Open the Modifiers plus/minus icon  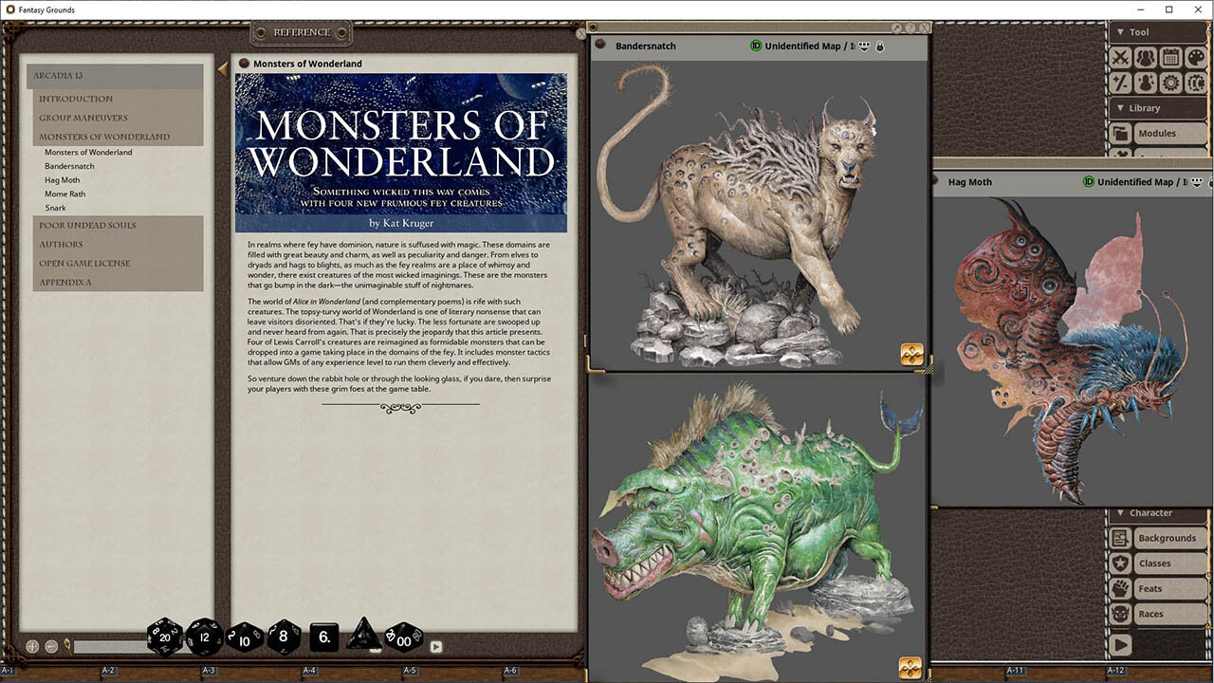point(1121,83)
